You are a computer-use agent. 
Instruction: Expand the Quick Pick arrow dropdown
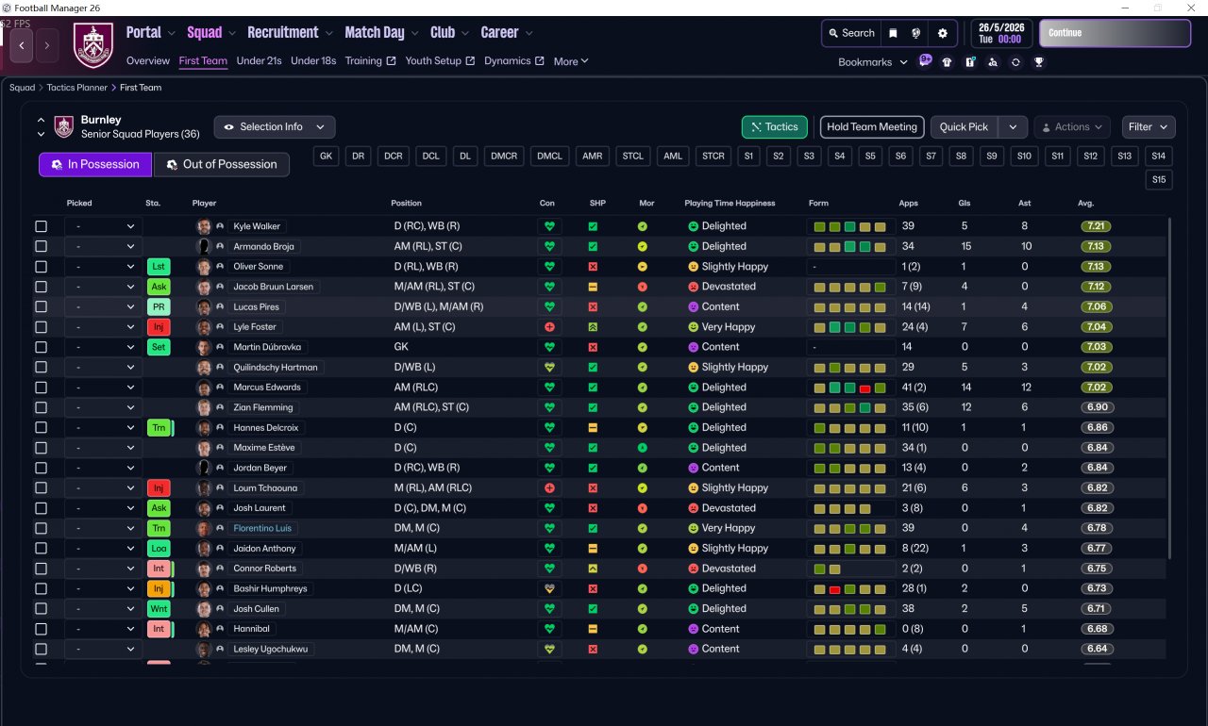[1013, 127]
